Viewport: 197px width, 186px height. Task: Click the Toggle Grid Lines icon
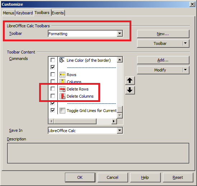coord(62,111)
